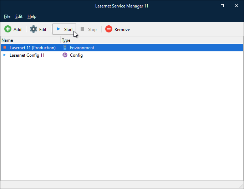Image resolution: width=244 pixels, height=189 pixels.
Task: Click the Add button label
Action: (x=17, y=30)
